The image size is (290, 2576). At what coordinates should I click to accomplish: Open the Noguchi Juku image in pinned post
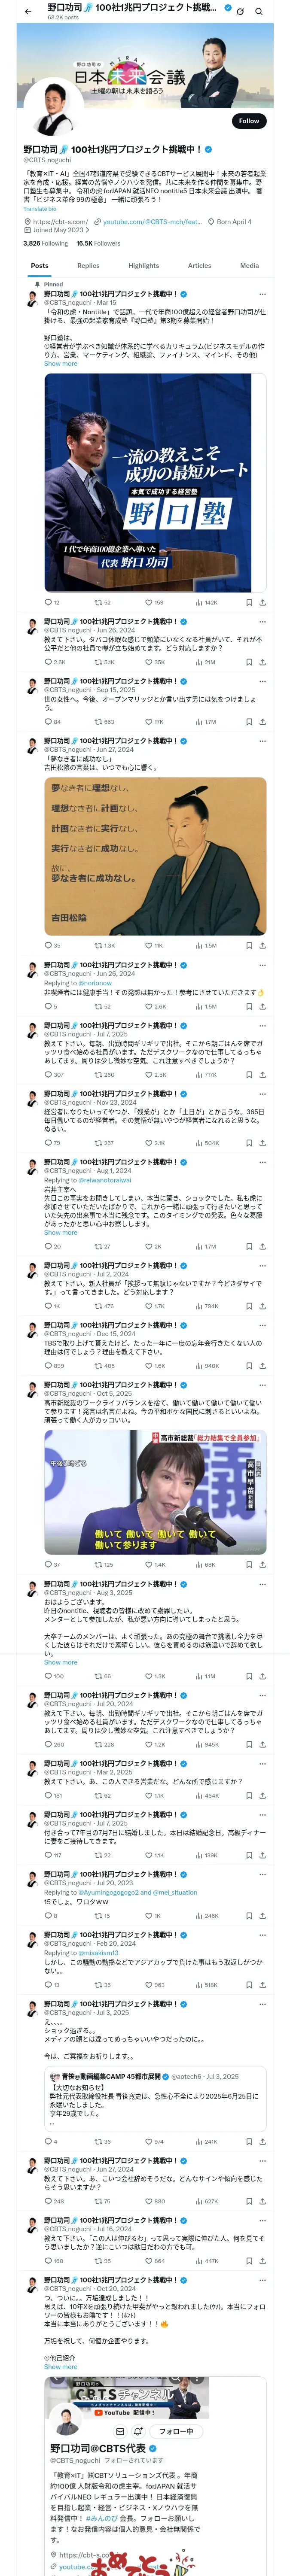click(155, 483)
